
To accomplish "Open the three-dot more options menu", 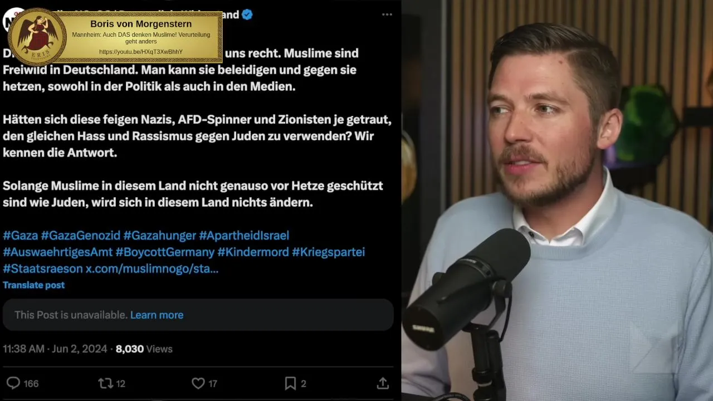I will point(387,14).
